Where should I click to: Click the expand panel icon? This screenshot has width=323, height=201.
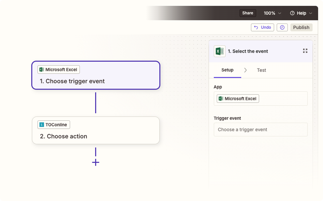click(305, 51)
